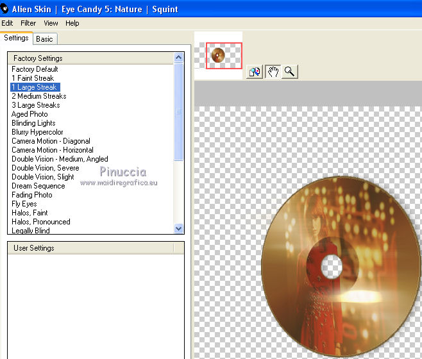
Task: Choose the Dream Sequence preset
Action: 38,186
